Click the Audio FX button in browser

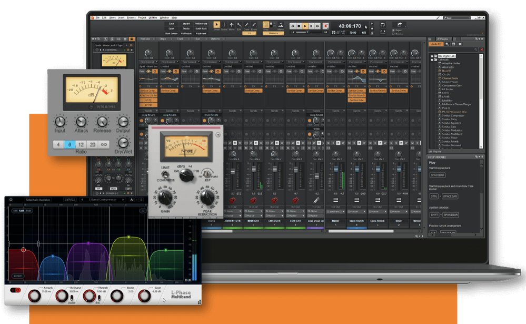(x=436, y=44)
